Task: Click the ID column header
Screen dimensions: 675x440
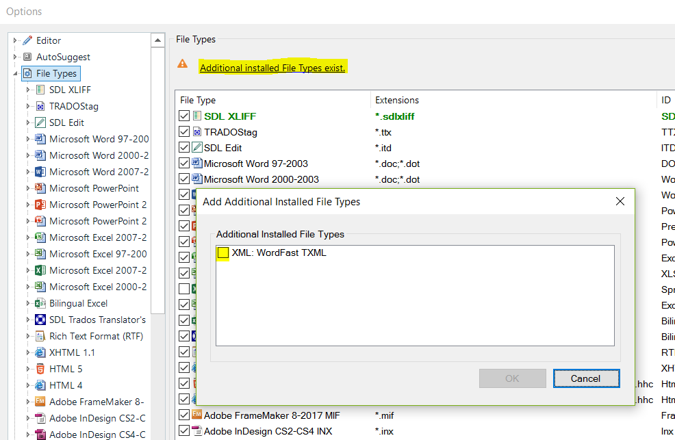Action: click(666, 100)
